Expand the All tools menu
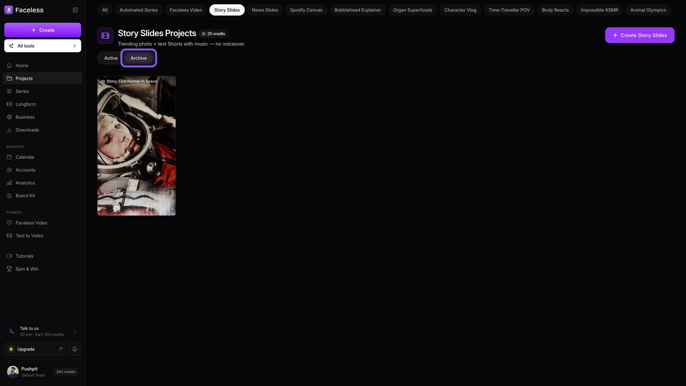The width and height of the screenshot is (686, 386). click(42, 46)
